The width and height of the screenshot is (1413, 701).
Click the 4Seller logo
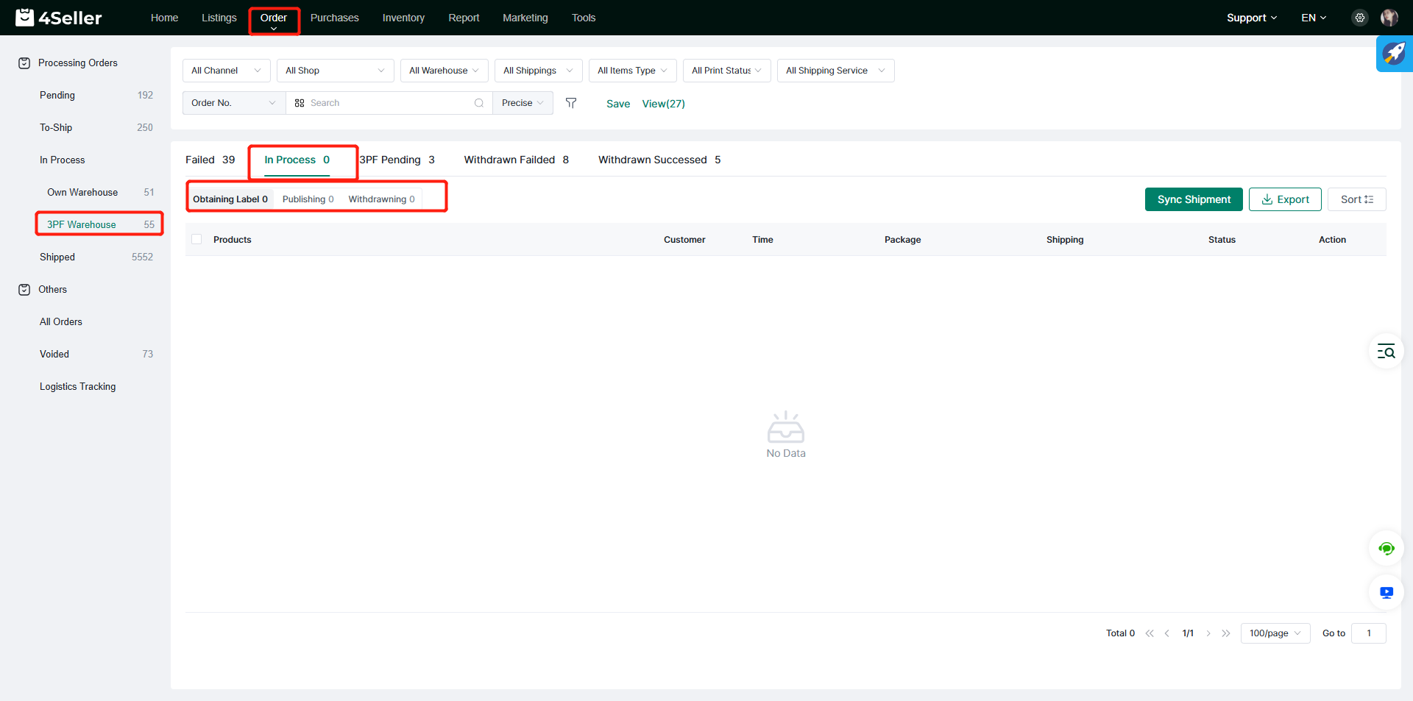coord(59,18)
